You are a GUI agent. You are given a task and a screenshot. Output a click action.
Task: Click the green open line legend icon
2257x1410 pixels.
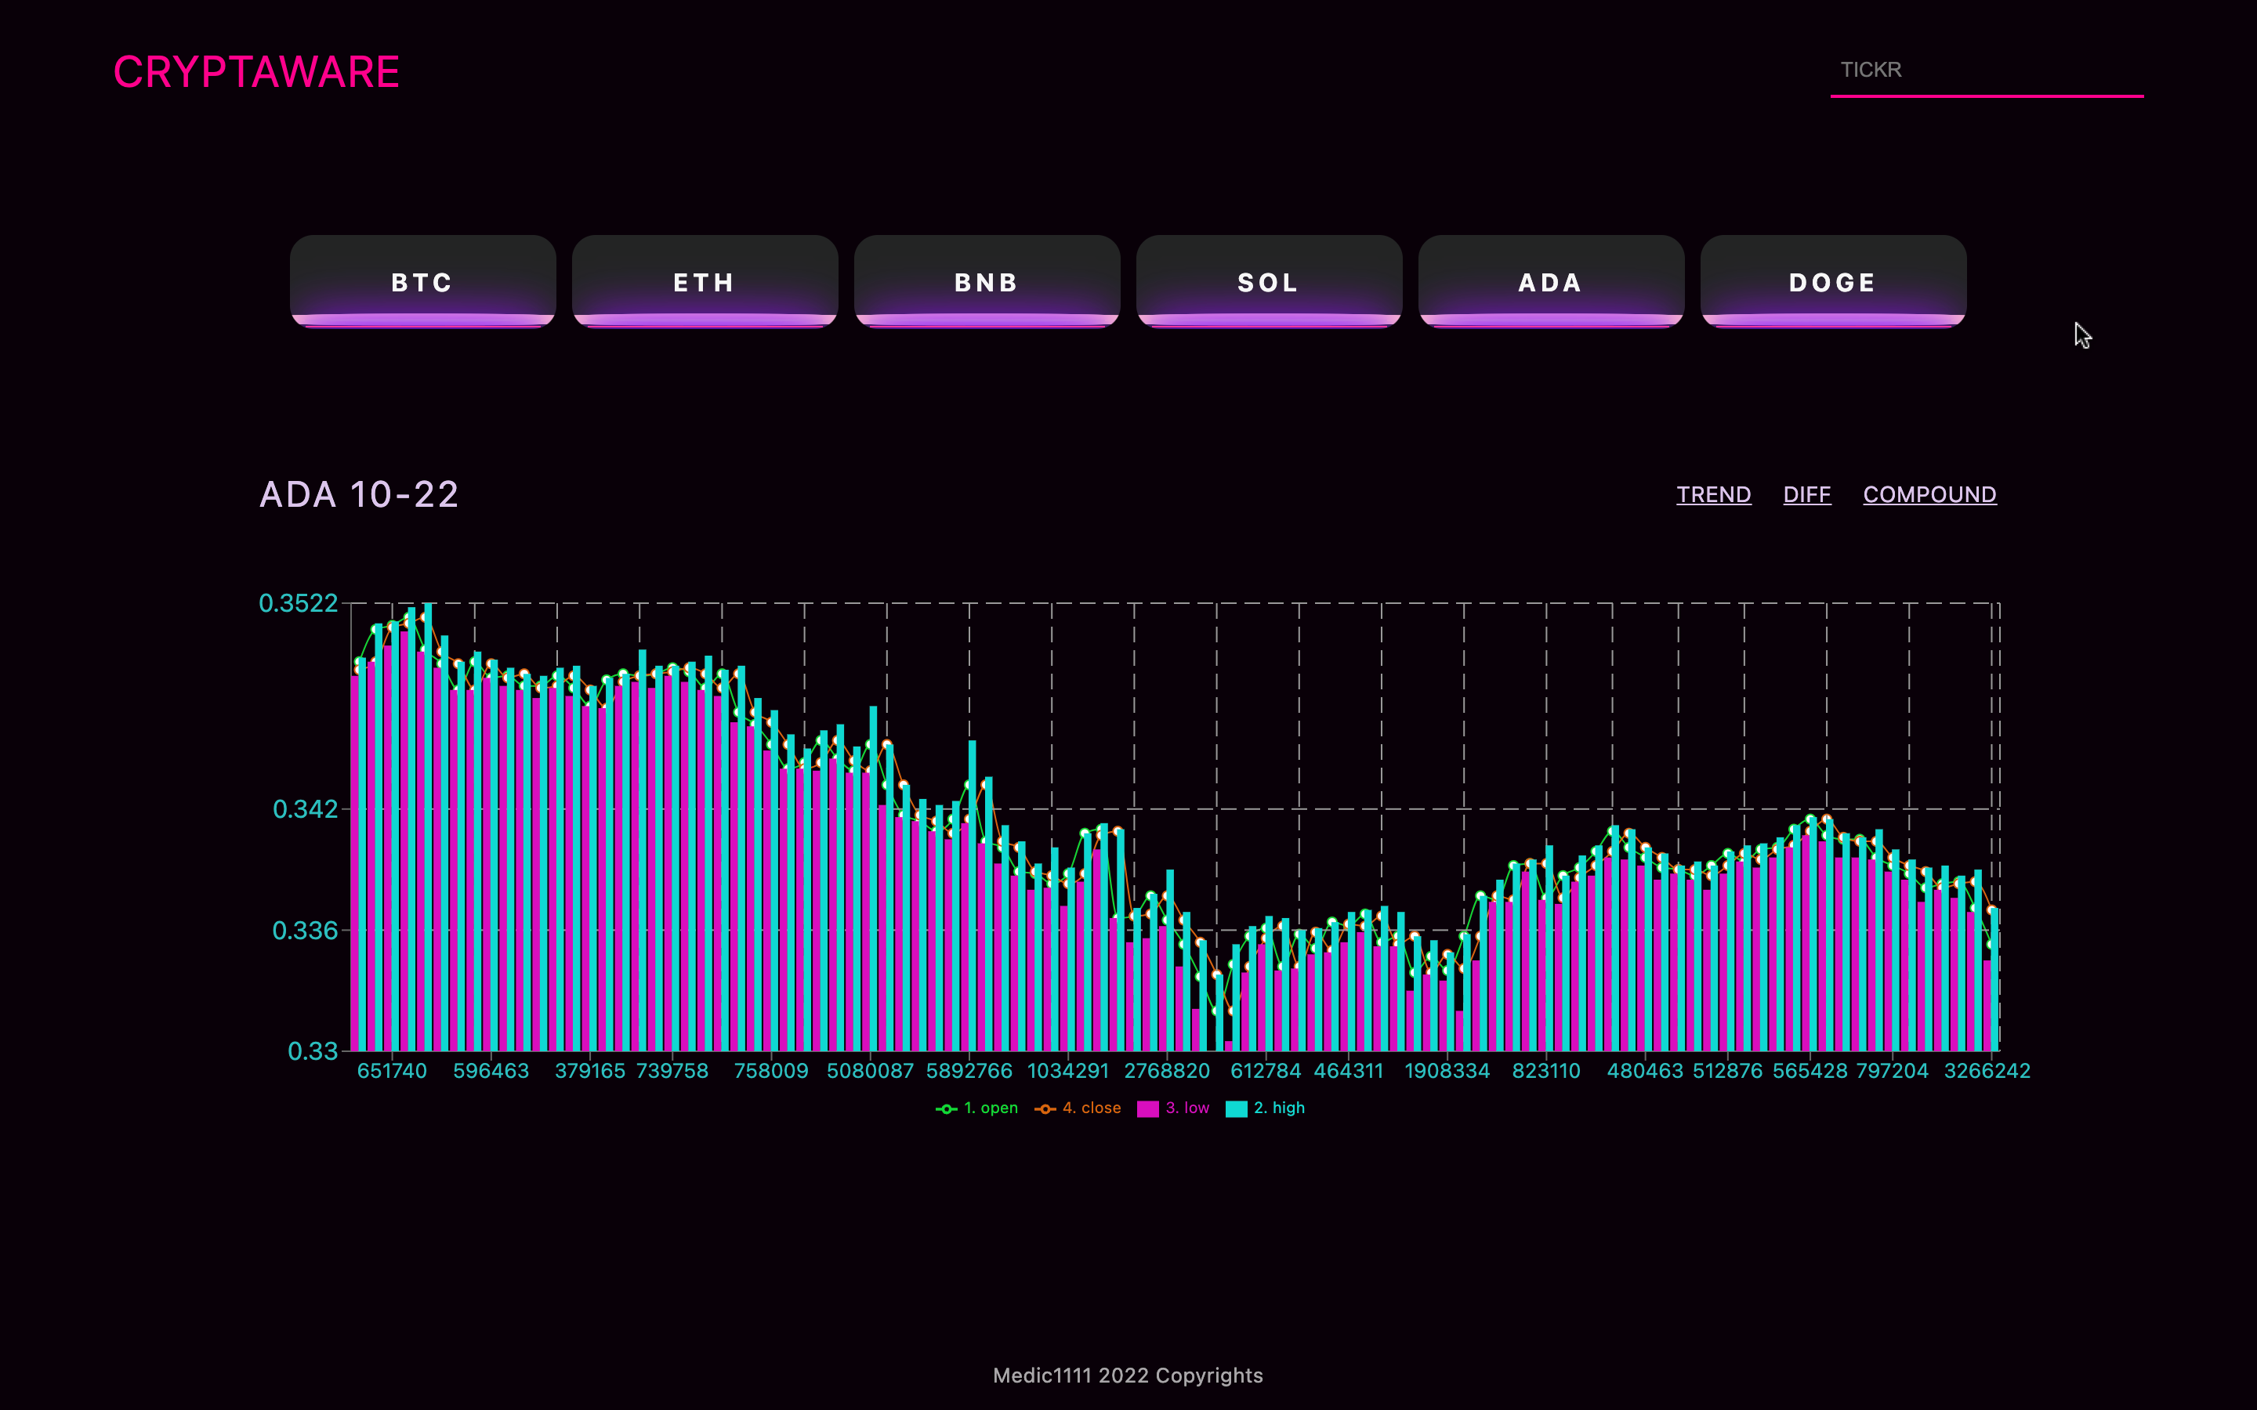click(x=947, y=1108)
